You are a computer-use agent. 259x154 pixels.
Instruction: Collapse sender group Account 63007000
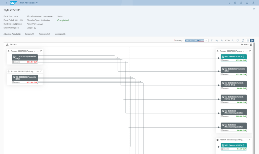(x=41, y=51)
